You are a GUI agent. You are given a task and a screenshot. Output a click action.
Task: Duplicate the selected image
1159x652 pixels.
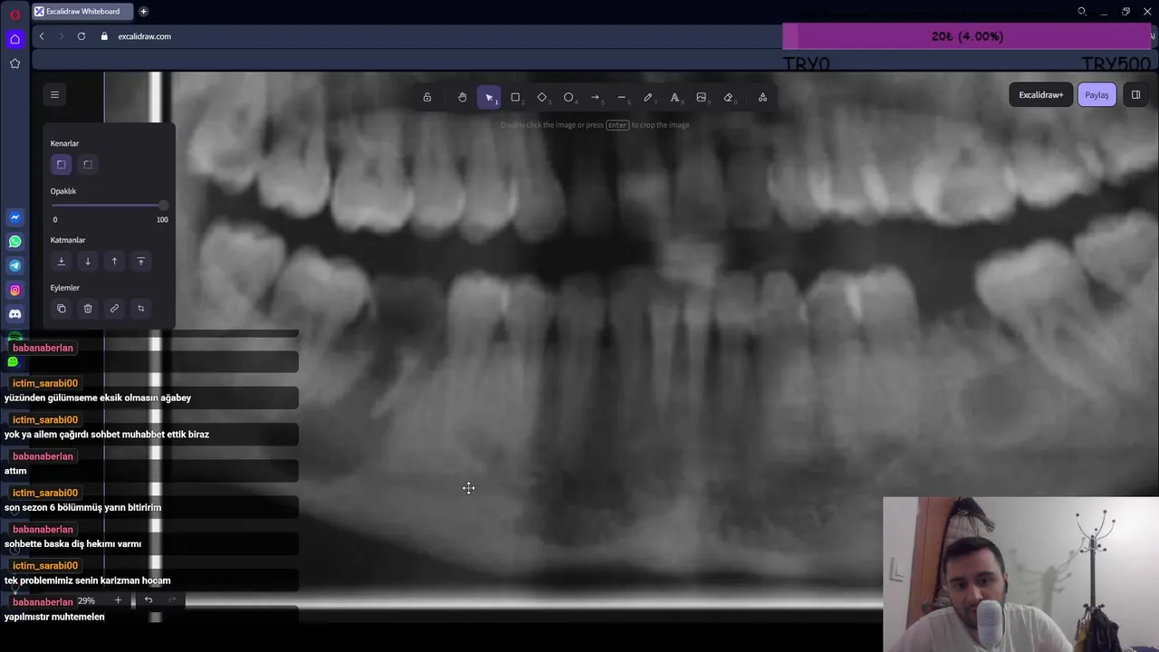pos(62,309)
